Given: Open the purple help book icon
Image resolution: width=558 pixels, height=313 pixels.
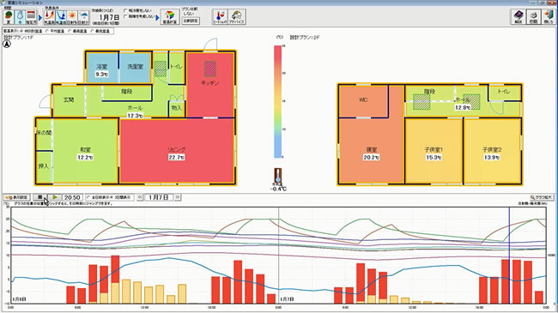Looking at the screenshot, I should pyautogui.click(x=519, y=16).
